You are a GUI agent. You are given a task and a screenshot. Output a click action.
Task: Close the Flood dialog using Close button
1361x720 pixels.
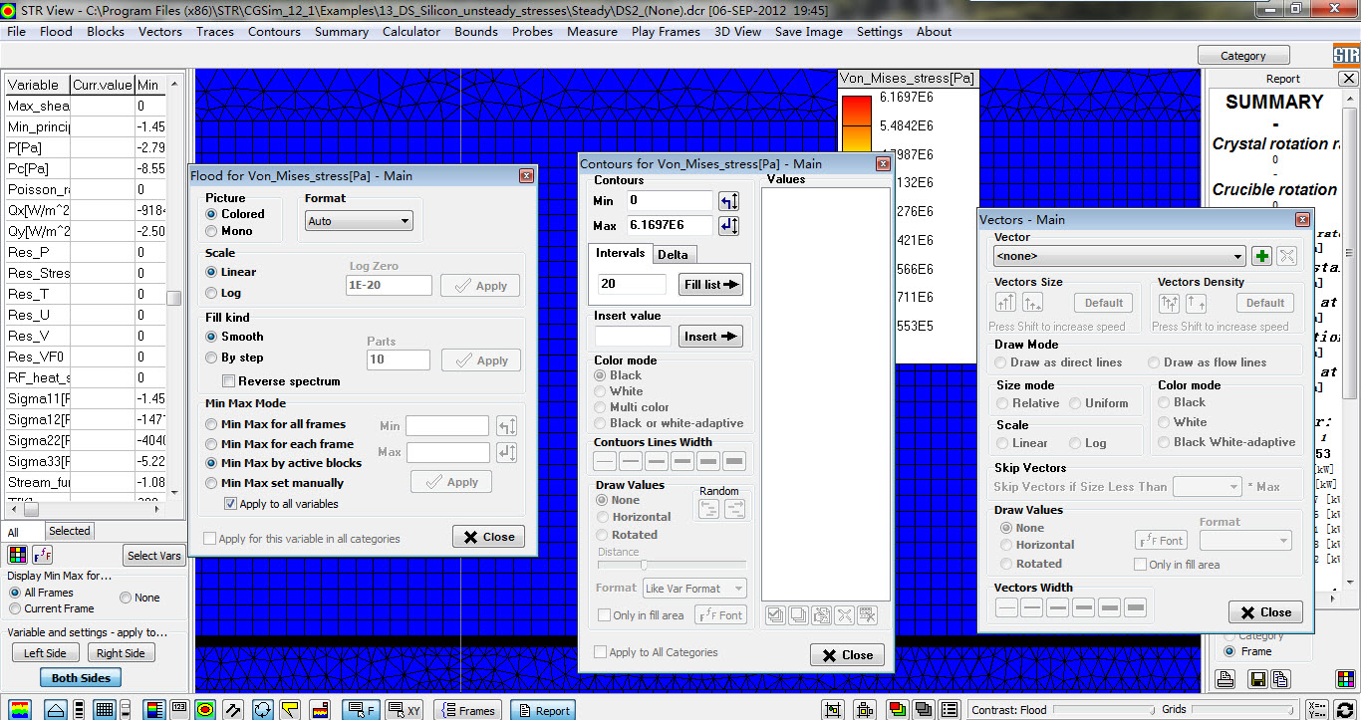pyautogui.click(x=488, y=537)
